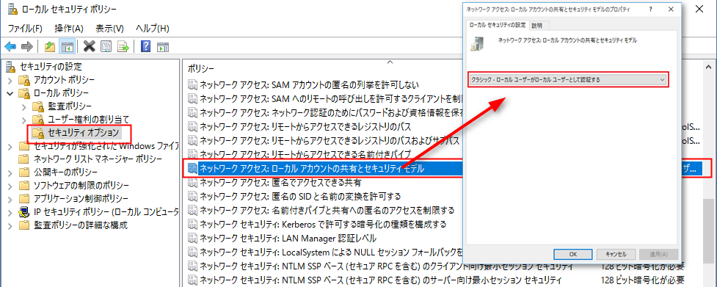Click the Forward arrow toolbar icon
Screen dimensions: 717x287
27,46
